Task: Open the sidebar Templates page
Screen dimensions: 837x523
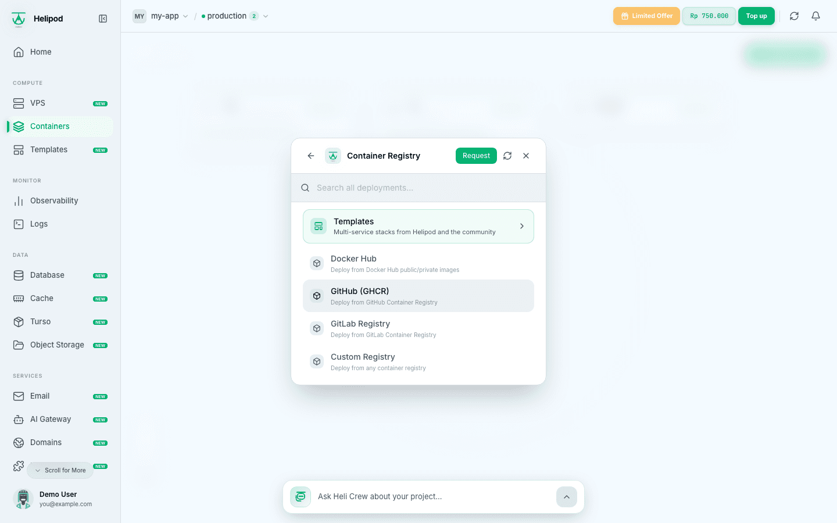Action: tap(60, 149)
